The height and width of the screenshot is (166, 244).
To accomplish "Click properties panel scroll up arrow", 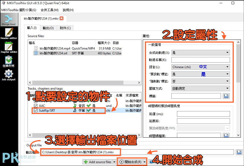I will [238, 42].
